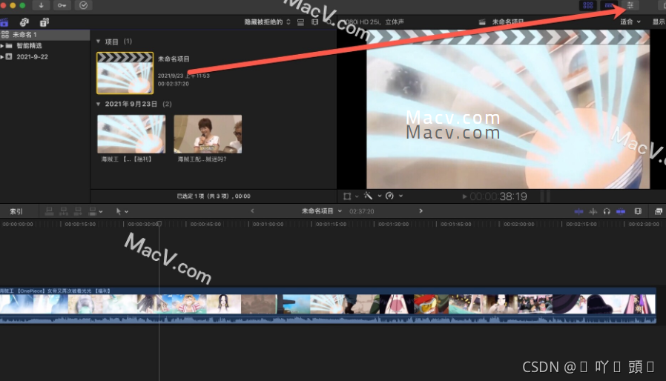Open the browser search magnifier icon

pyautogui.click(x=329, y=22)
